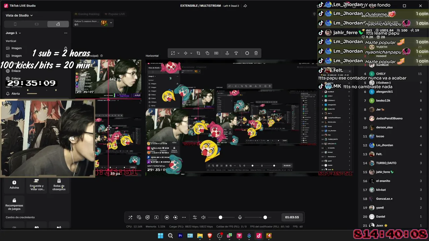Move the selected source layer up
Screen dimensions: 429x241
coord(227,53)
